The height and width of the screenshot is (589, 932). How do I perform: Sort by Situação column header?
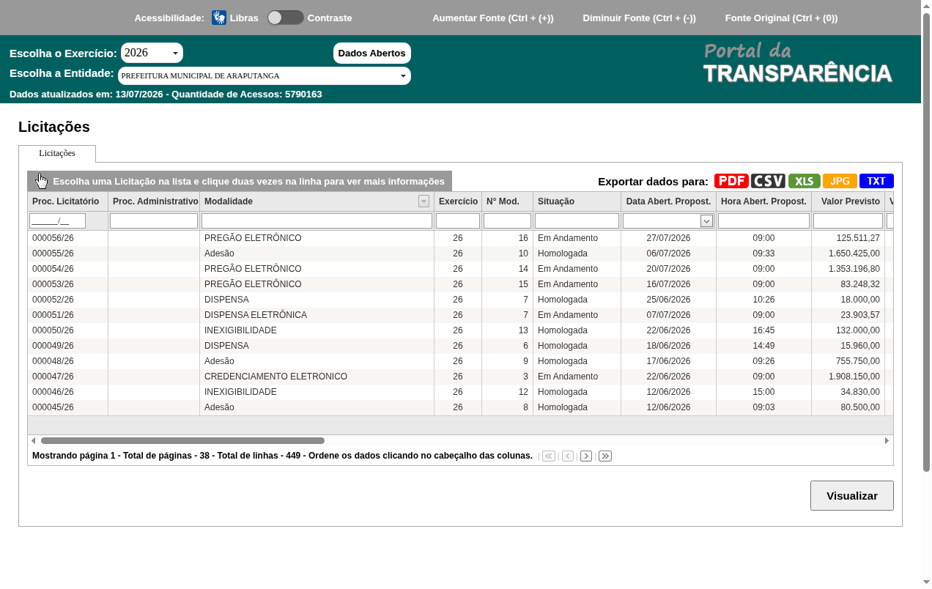pos(577,201)
